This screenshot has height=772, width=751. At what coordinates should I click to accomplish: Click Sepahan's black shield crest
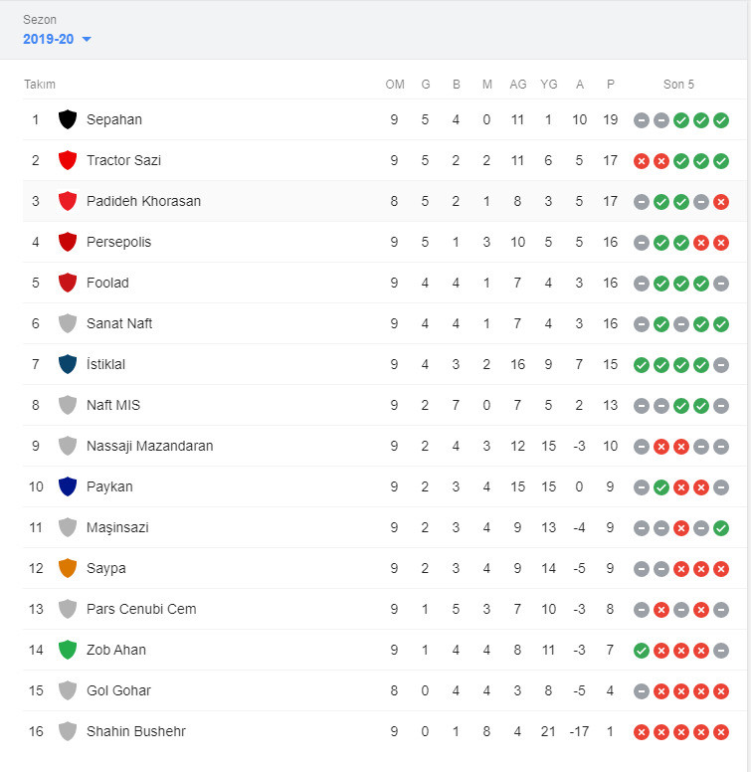click(x=68, y=119)
